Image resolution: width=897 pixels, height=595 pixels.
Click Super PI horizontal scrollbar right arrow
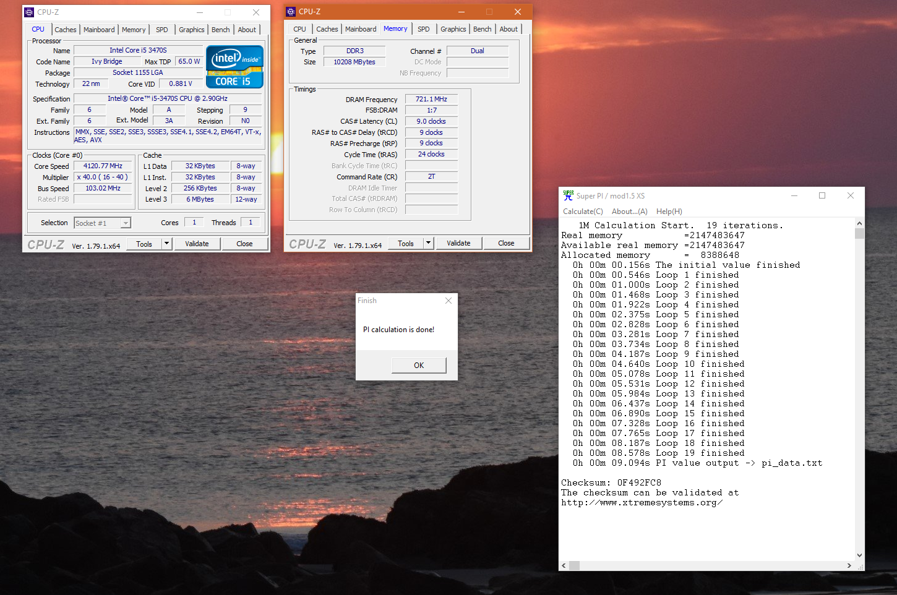pyautogui.click(x=849, y=565)
